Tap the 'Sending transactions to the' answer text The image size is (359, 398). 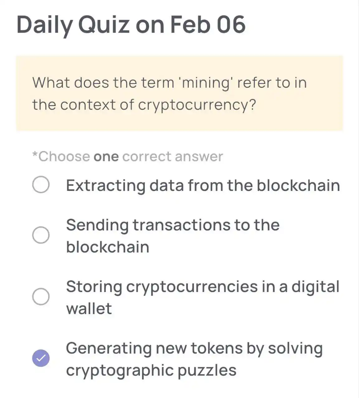point(173,225)
